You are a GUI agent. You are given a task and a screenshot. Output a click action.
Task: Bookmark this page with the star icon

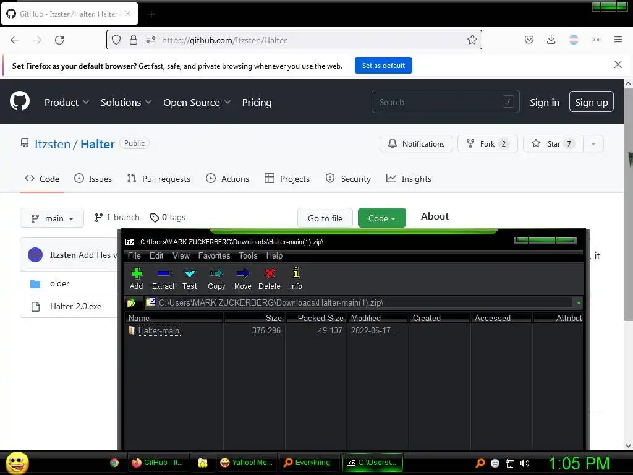point(472,40)
